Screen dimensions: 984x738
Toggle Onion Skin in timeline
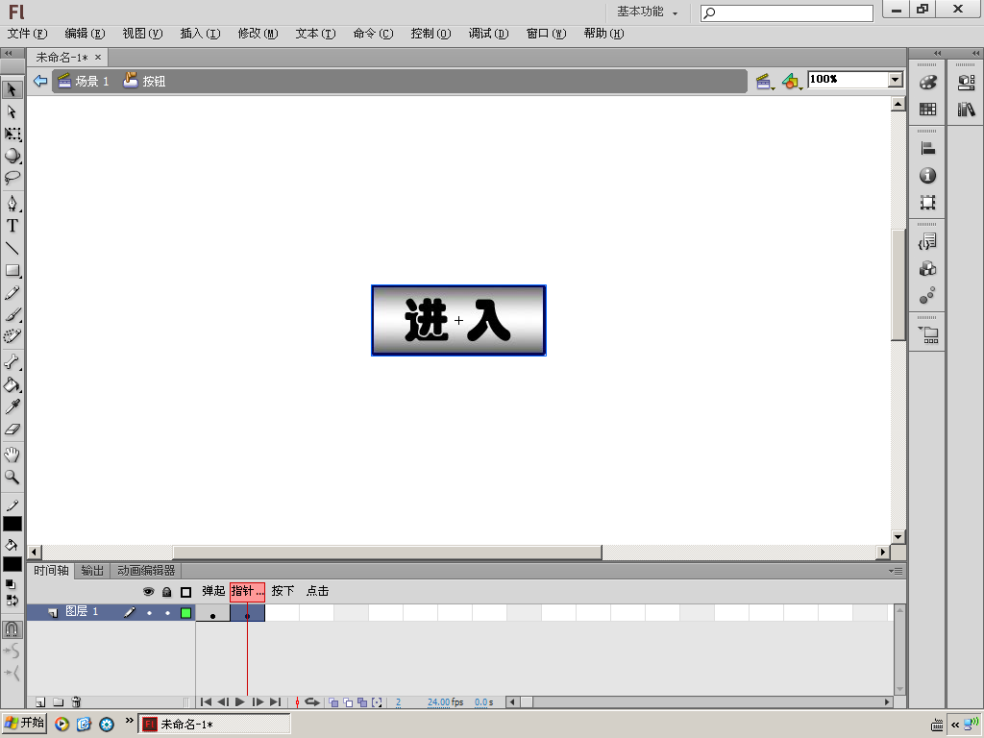coord(333,702)
